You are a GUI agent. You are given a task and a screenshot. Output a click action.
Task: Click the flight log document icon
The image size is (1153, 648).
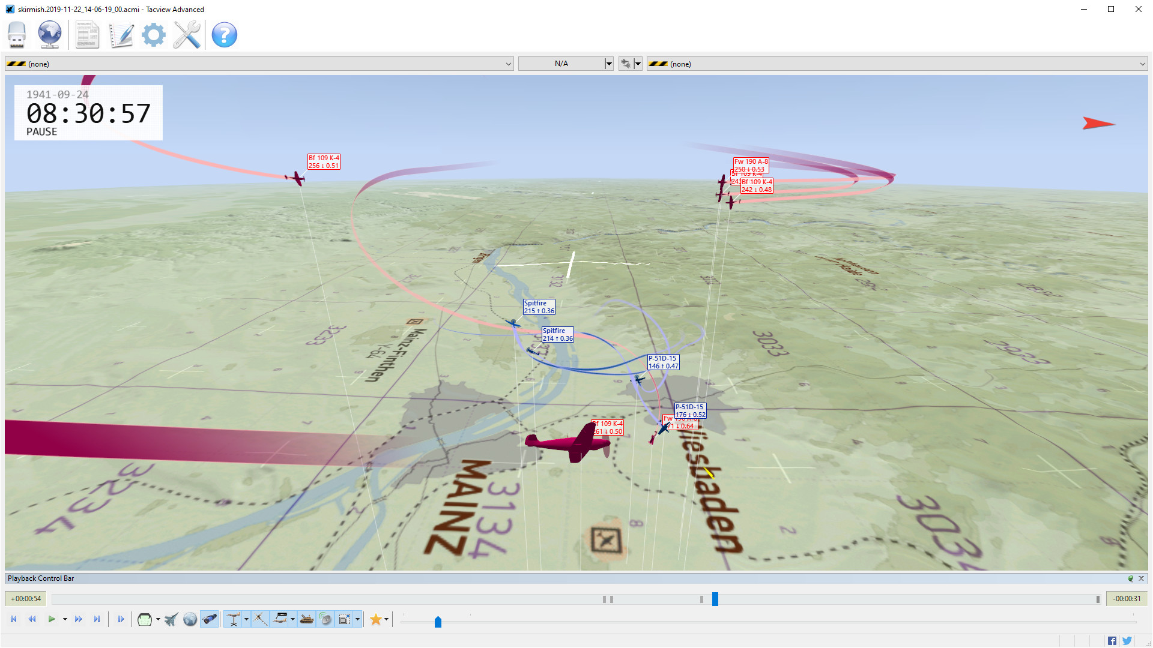87,35
